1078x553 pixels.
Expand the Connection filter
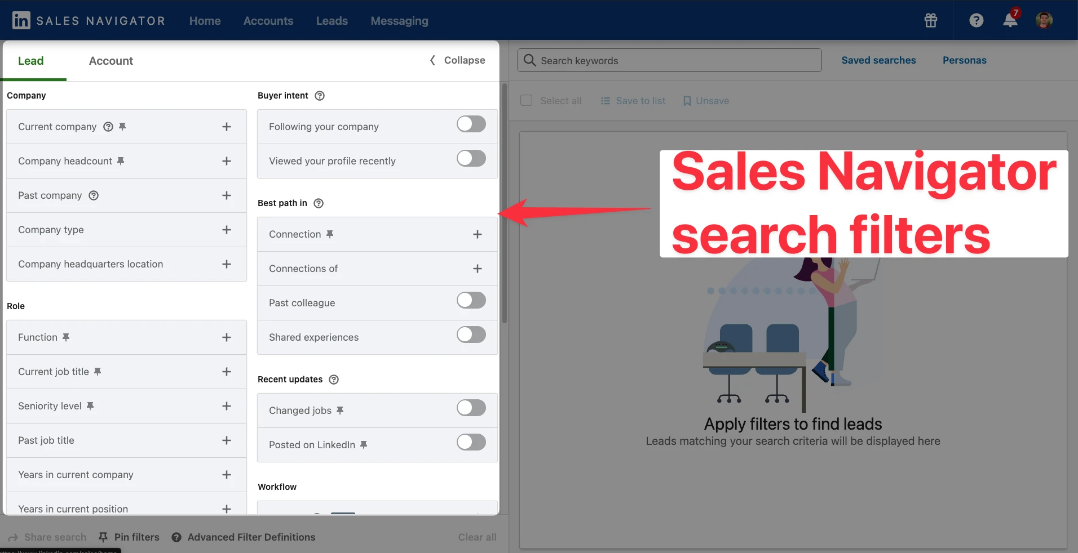[x=478, y=234]
